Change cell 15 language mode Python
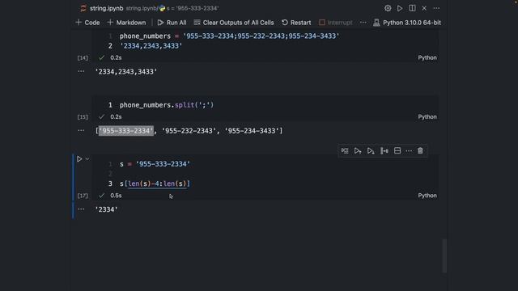 coord(427,116)
